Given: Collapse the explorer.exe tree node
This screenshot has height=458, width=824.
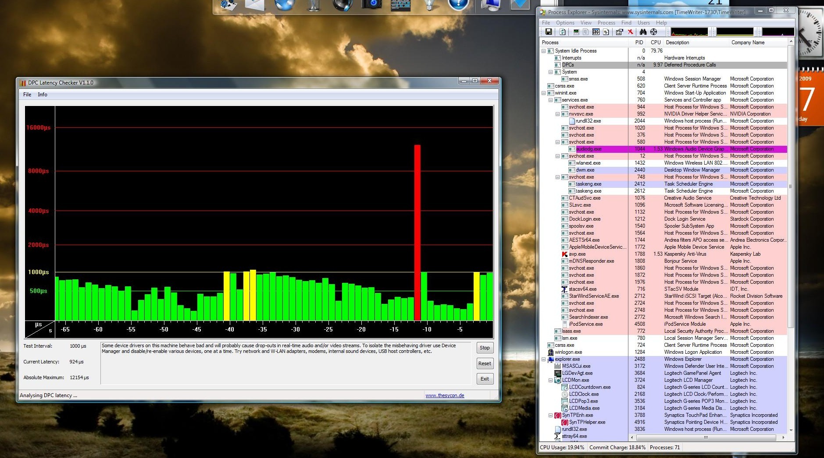Looking at the screenshot, I should pos(544,359).
